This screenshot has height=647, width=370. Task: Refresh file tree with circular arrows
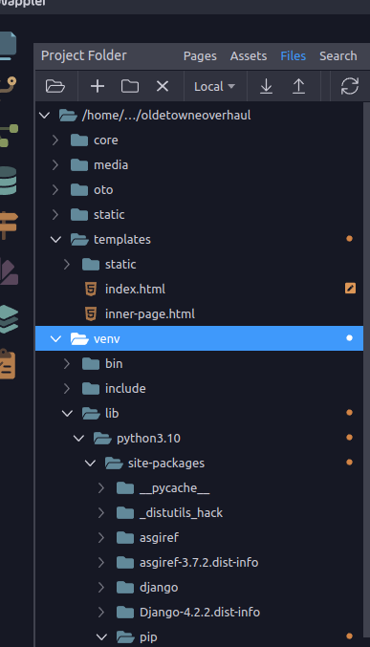(x=349, y=86)
